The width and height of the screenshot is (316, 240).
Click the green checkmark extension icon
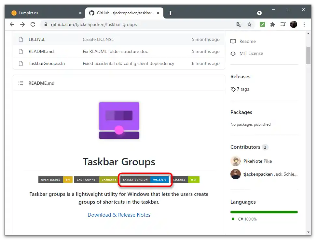coord(262,24)
